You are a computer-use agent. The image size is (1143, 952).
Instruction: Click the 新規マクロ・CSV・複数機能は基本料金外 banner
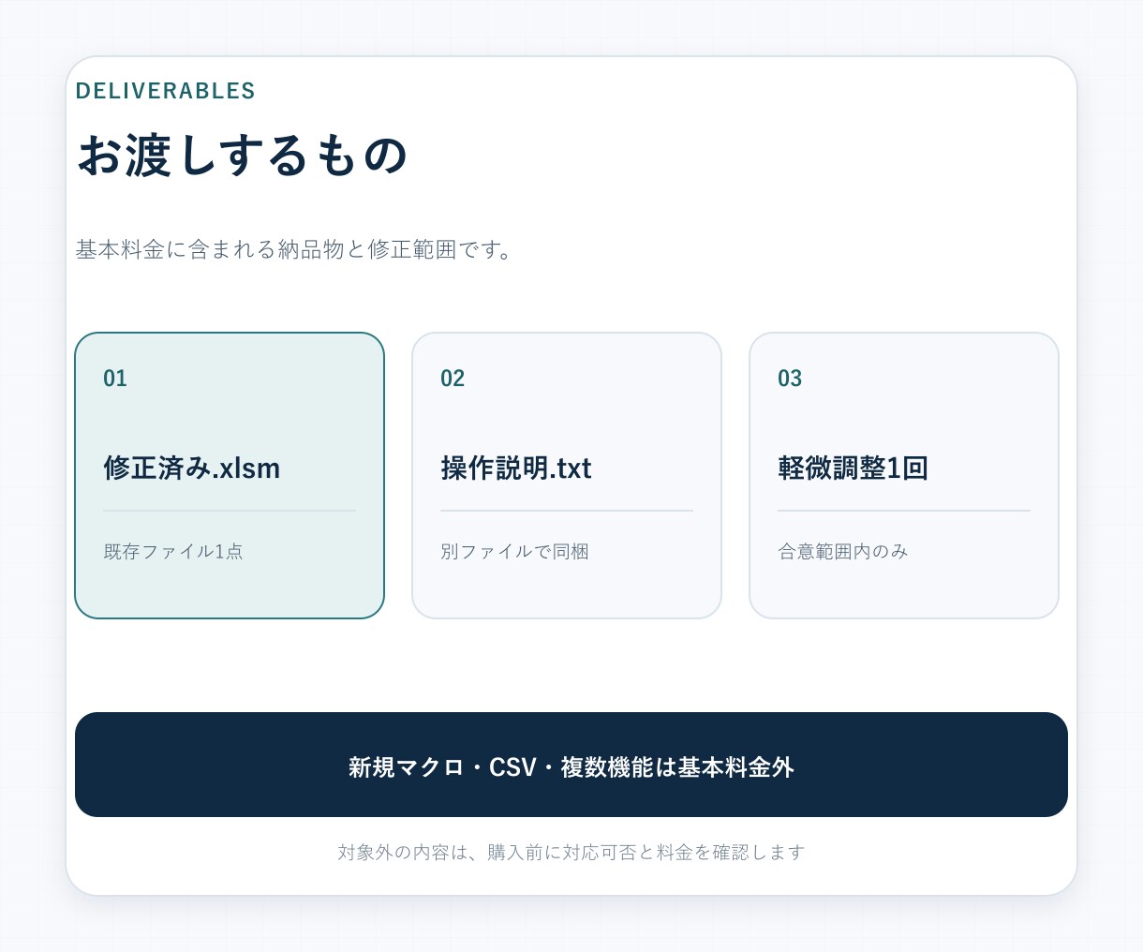point(571,765)
